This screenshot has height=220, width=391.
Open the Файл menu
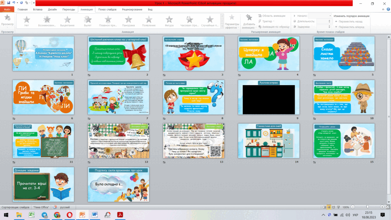[7, 10]
